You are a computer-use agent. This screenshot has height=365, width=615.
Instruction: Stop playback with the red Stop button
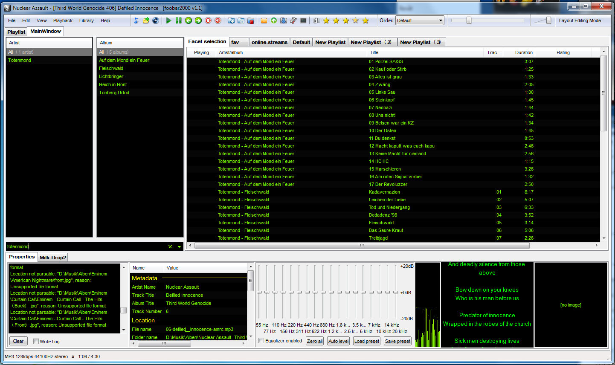point(208,20)
